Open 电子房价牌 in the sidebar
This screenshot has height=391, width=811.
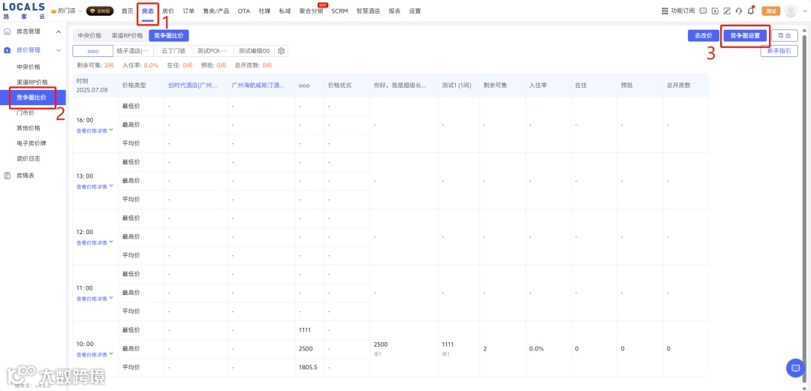point(32,143)
